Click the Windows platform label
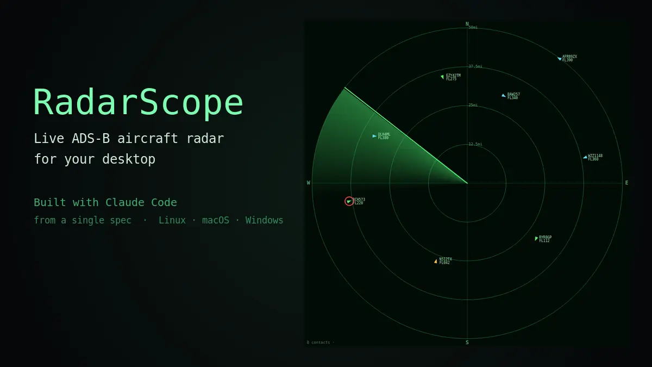This screenshot has height=367, width=652. pos(264,220)
